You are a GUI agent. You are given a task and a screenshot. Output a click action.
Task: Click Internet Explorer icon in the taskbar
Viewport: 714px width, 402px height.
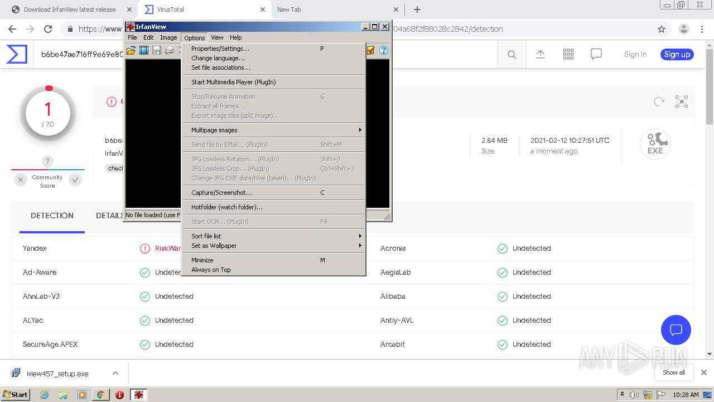pos(44,395)
